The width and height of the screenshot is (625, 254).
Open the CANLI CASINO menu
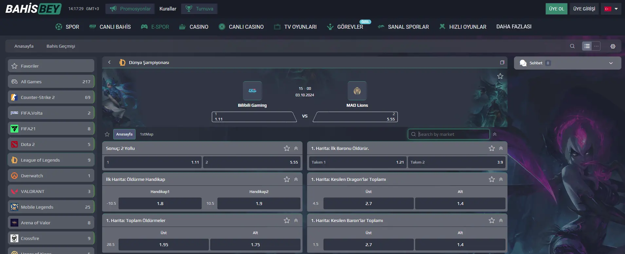(241, 27)
